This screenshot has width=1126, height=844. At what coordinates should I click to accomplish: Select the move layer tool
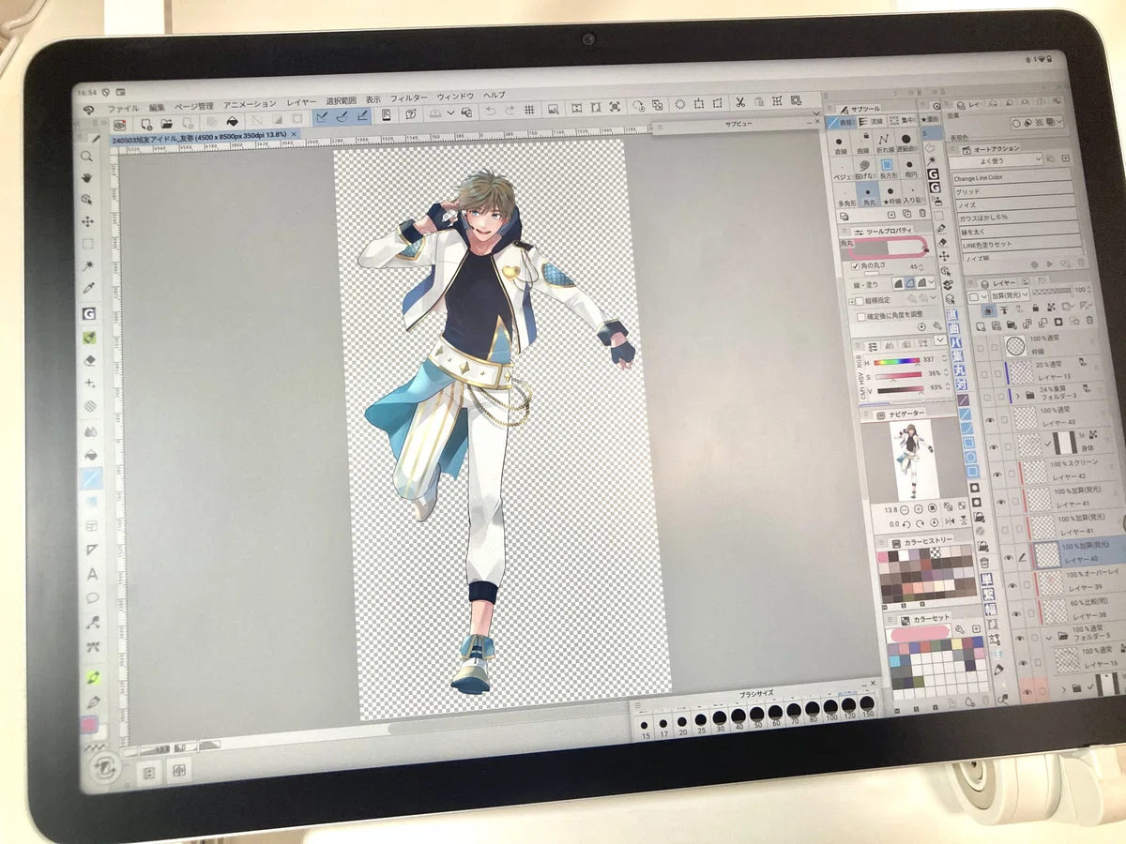tap(88, 221)
